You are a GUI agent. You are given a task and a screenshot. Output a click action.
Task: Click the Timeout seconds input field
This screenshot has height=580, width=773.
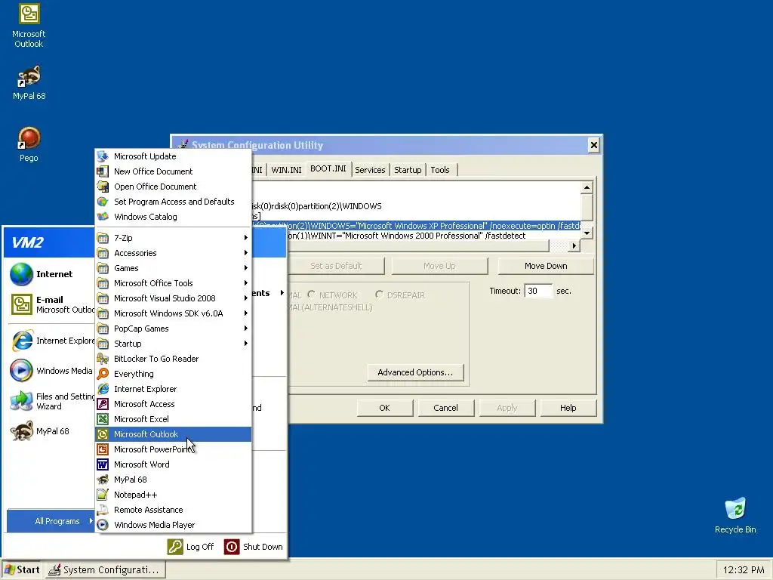538,291
